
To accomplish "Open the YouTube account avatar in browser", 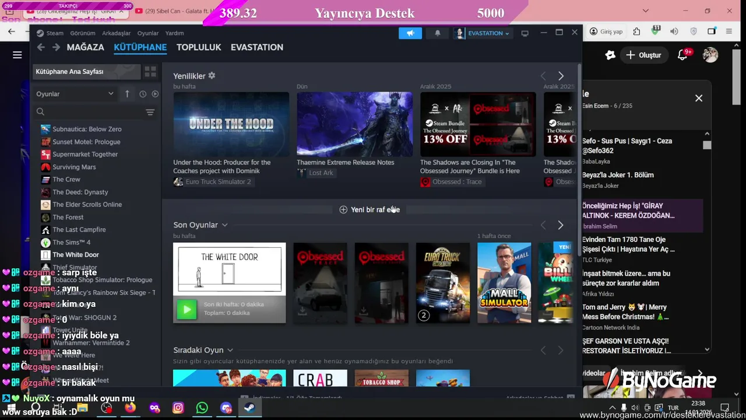I will pos(710,55).
